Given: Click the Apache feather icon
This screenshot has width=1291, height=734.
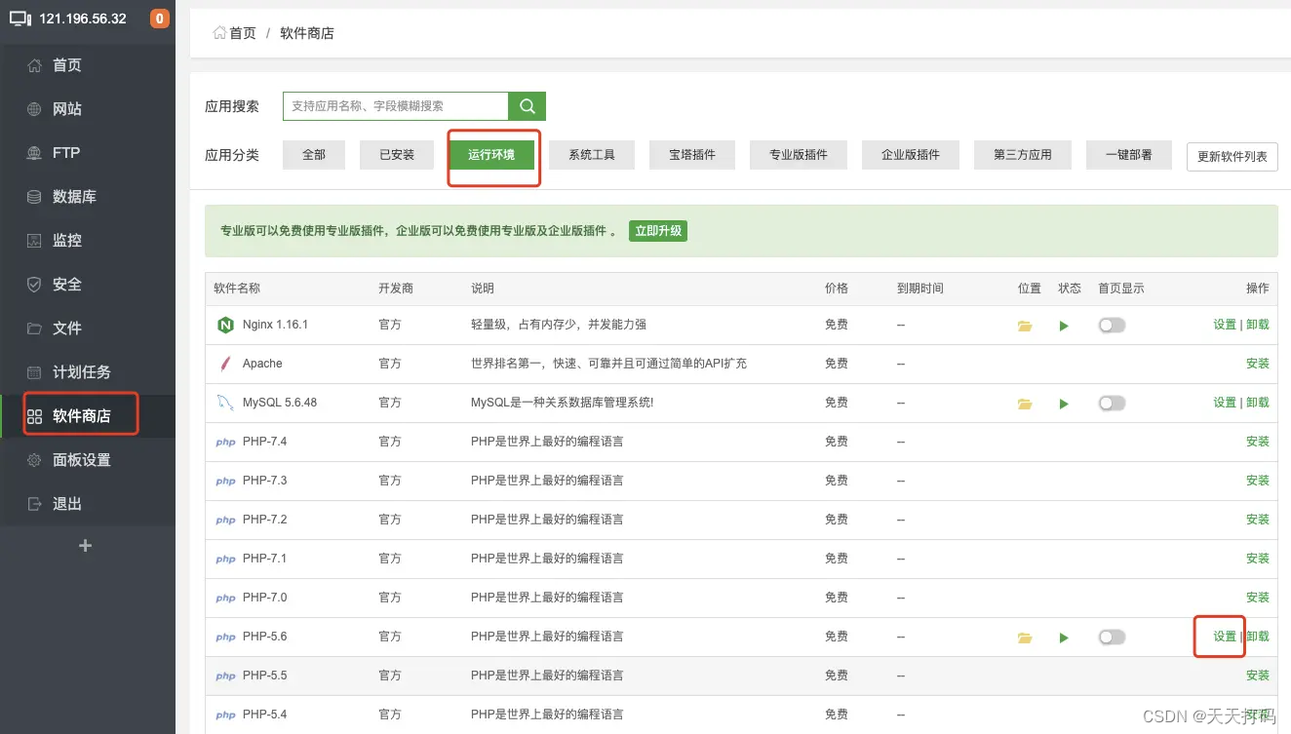Looking at the screenshot, I should [225, 364].
